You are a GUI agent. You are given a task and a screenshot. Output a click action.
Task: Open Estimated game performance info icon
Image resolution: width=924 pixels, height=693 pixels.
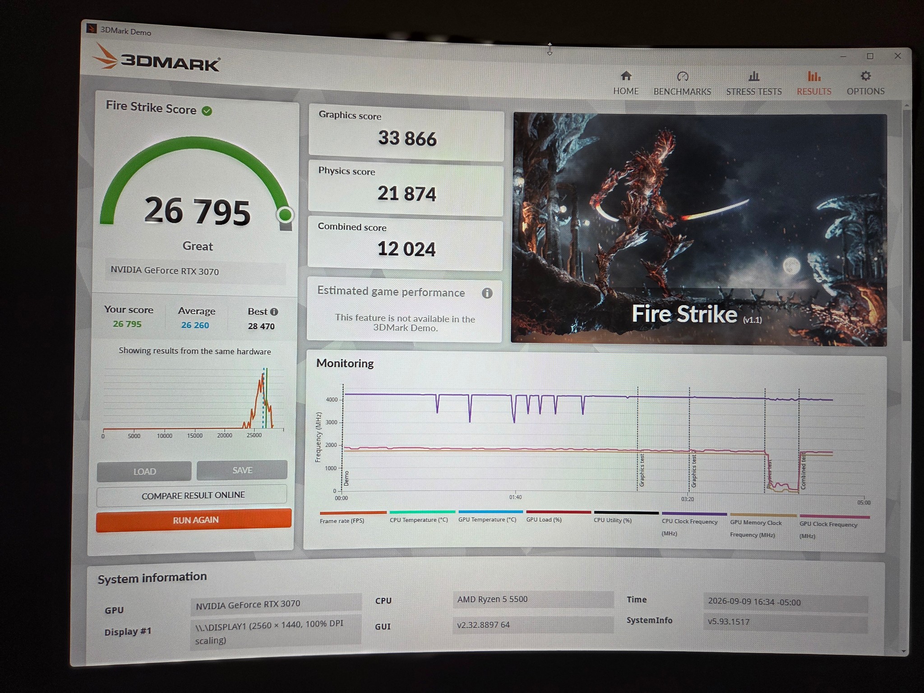point(487,293)
